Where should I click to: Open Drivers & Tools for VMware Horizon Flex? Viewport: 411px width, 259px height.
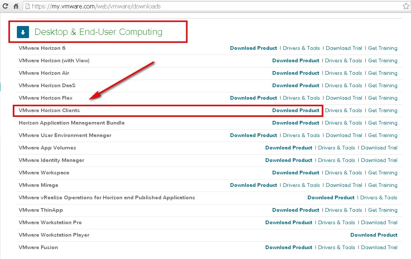coord(301,98)
